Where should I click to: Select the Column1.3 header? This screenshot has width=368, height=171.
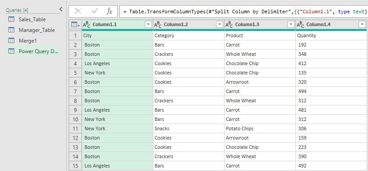click(x=260, y=24)
